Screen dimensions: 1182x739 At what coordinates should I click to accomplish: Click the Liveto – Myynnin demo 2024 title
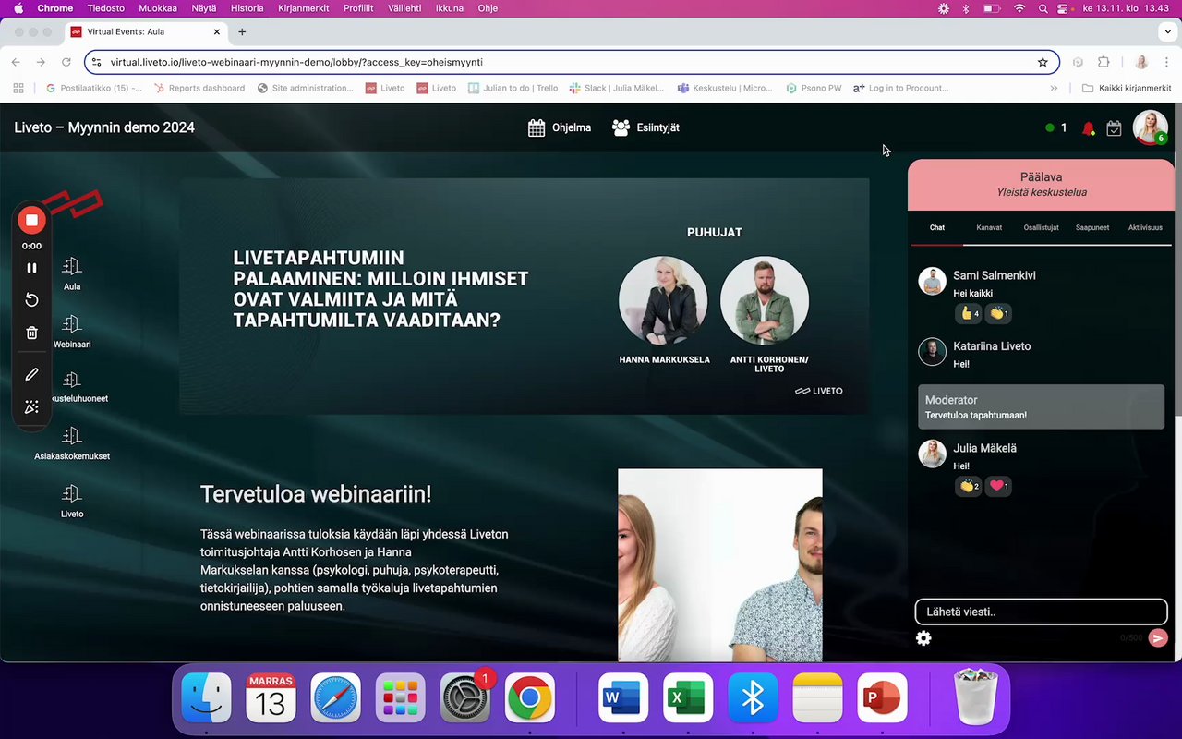coord(104,127)
